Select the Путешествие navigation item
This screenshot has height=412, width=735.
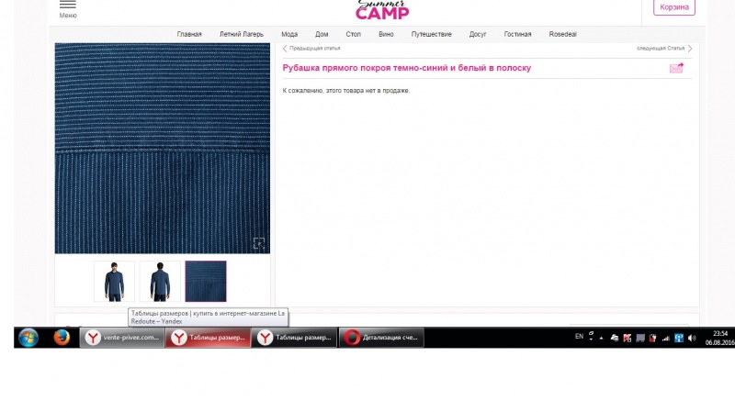click(431, 34)
